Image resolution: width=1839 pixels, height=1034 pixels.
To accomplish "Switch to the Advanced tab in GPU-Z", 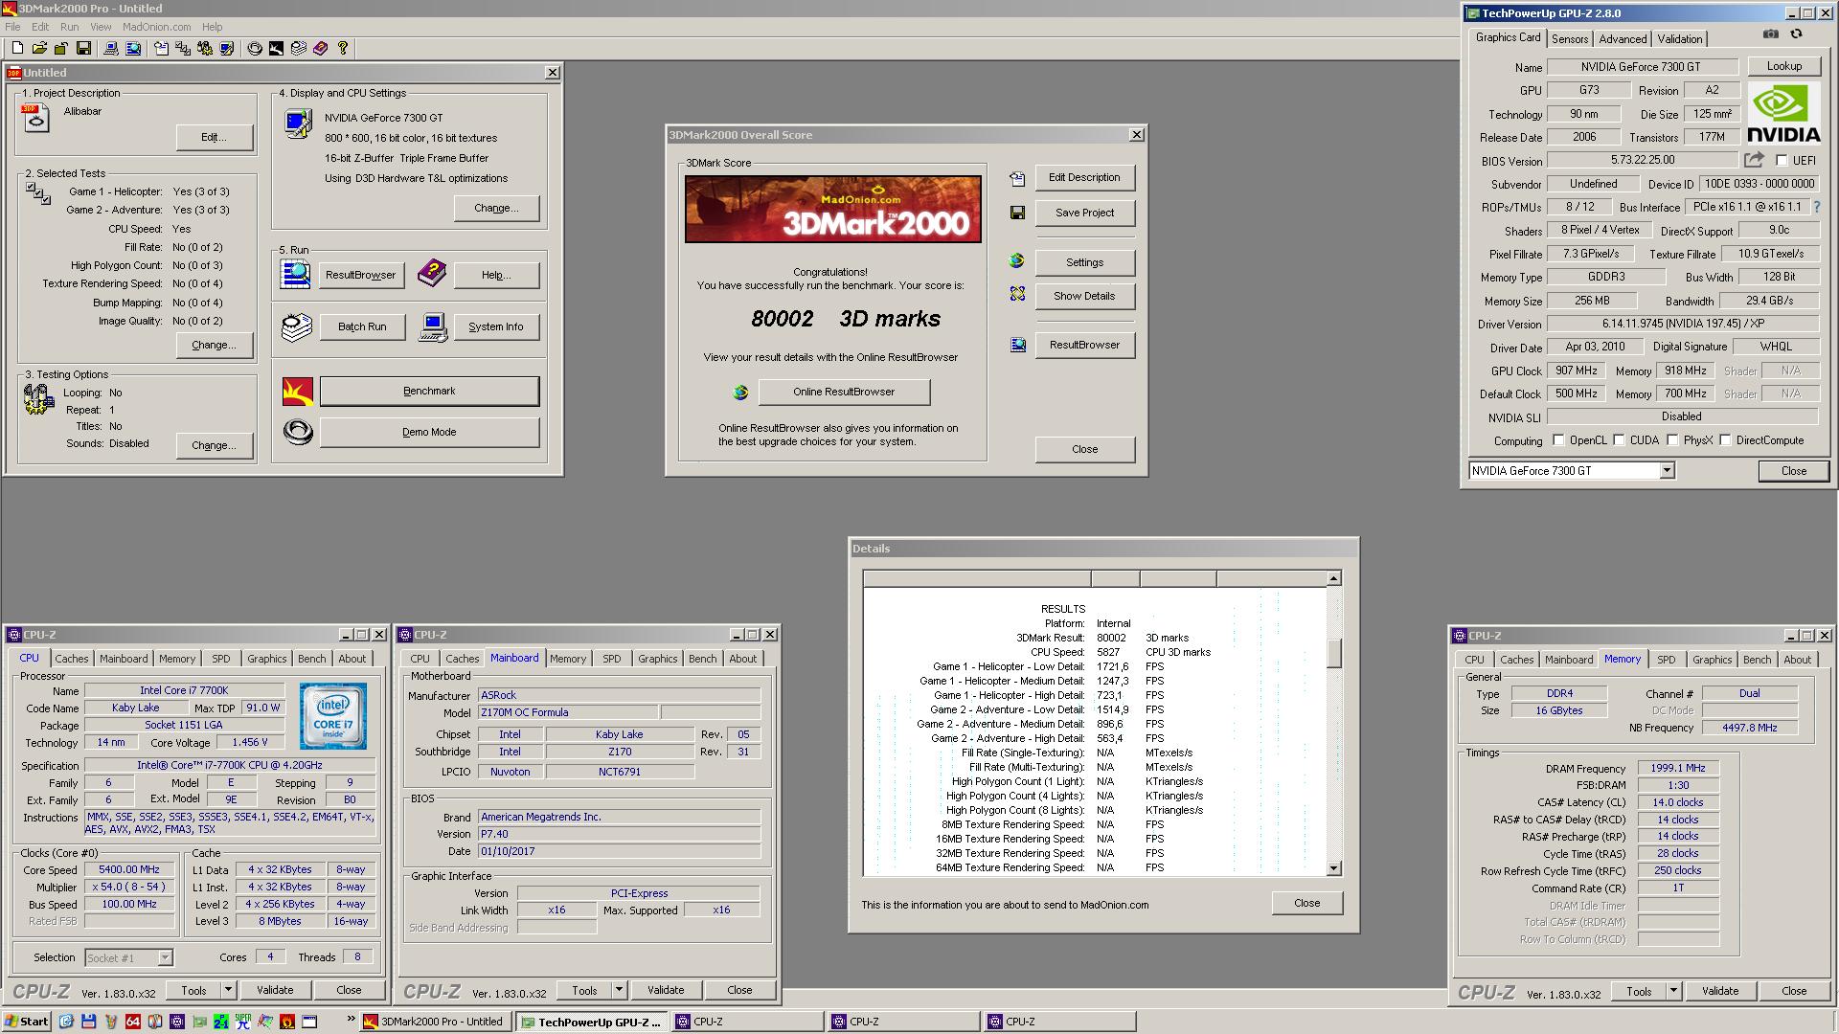I will click(1623, 39).
